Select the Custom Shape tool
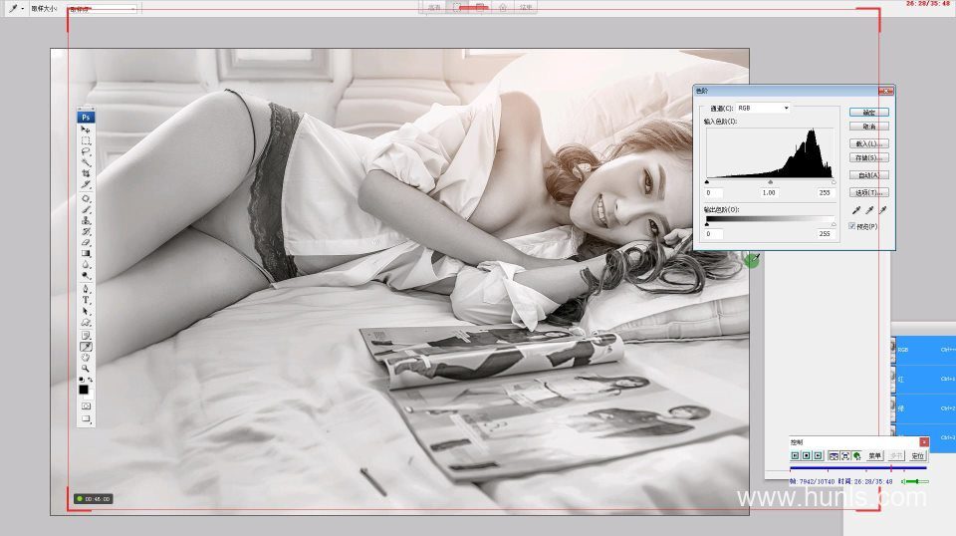 click(86, 323)
